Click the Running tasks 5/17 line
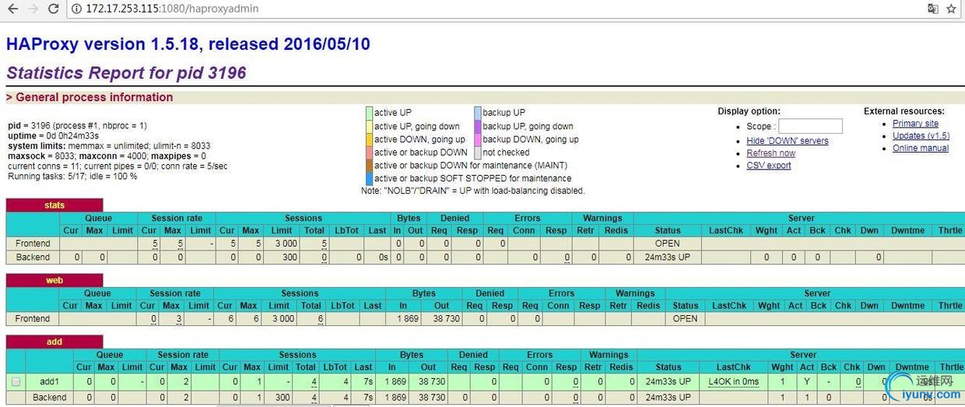The image size is (965, 407). click(x=72, y=176)
